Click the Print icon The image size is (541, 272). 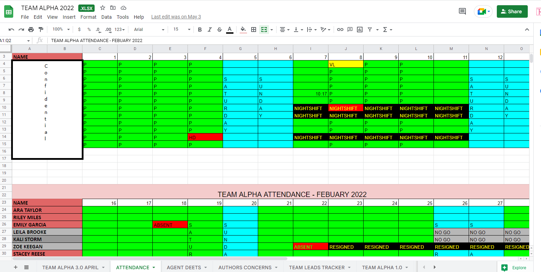(x=31, y=30)
